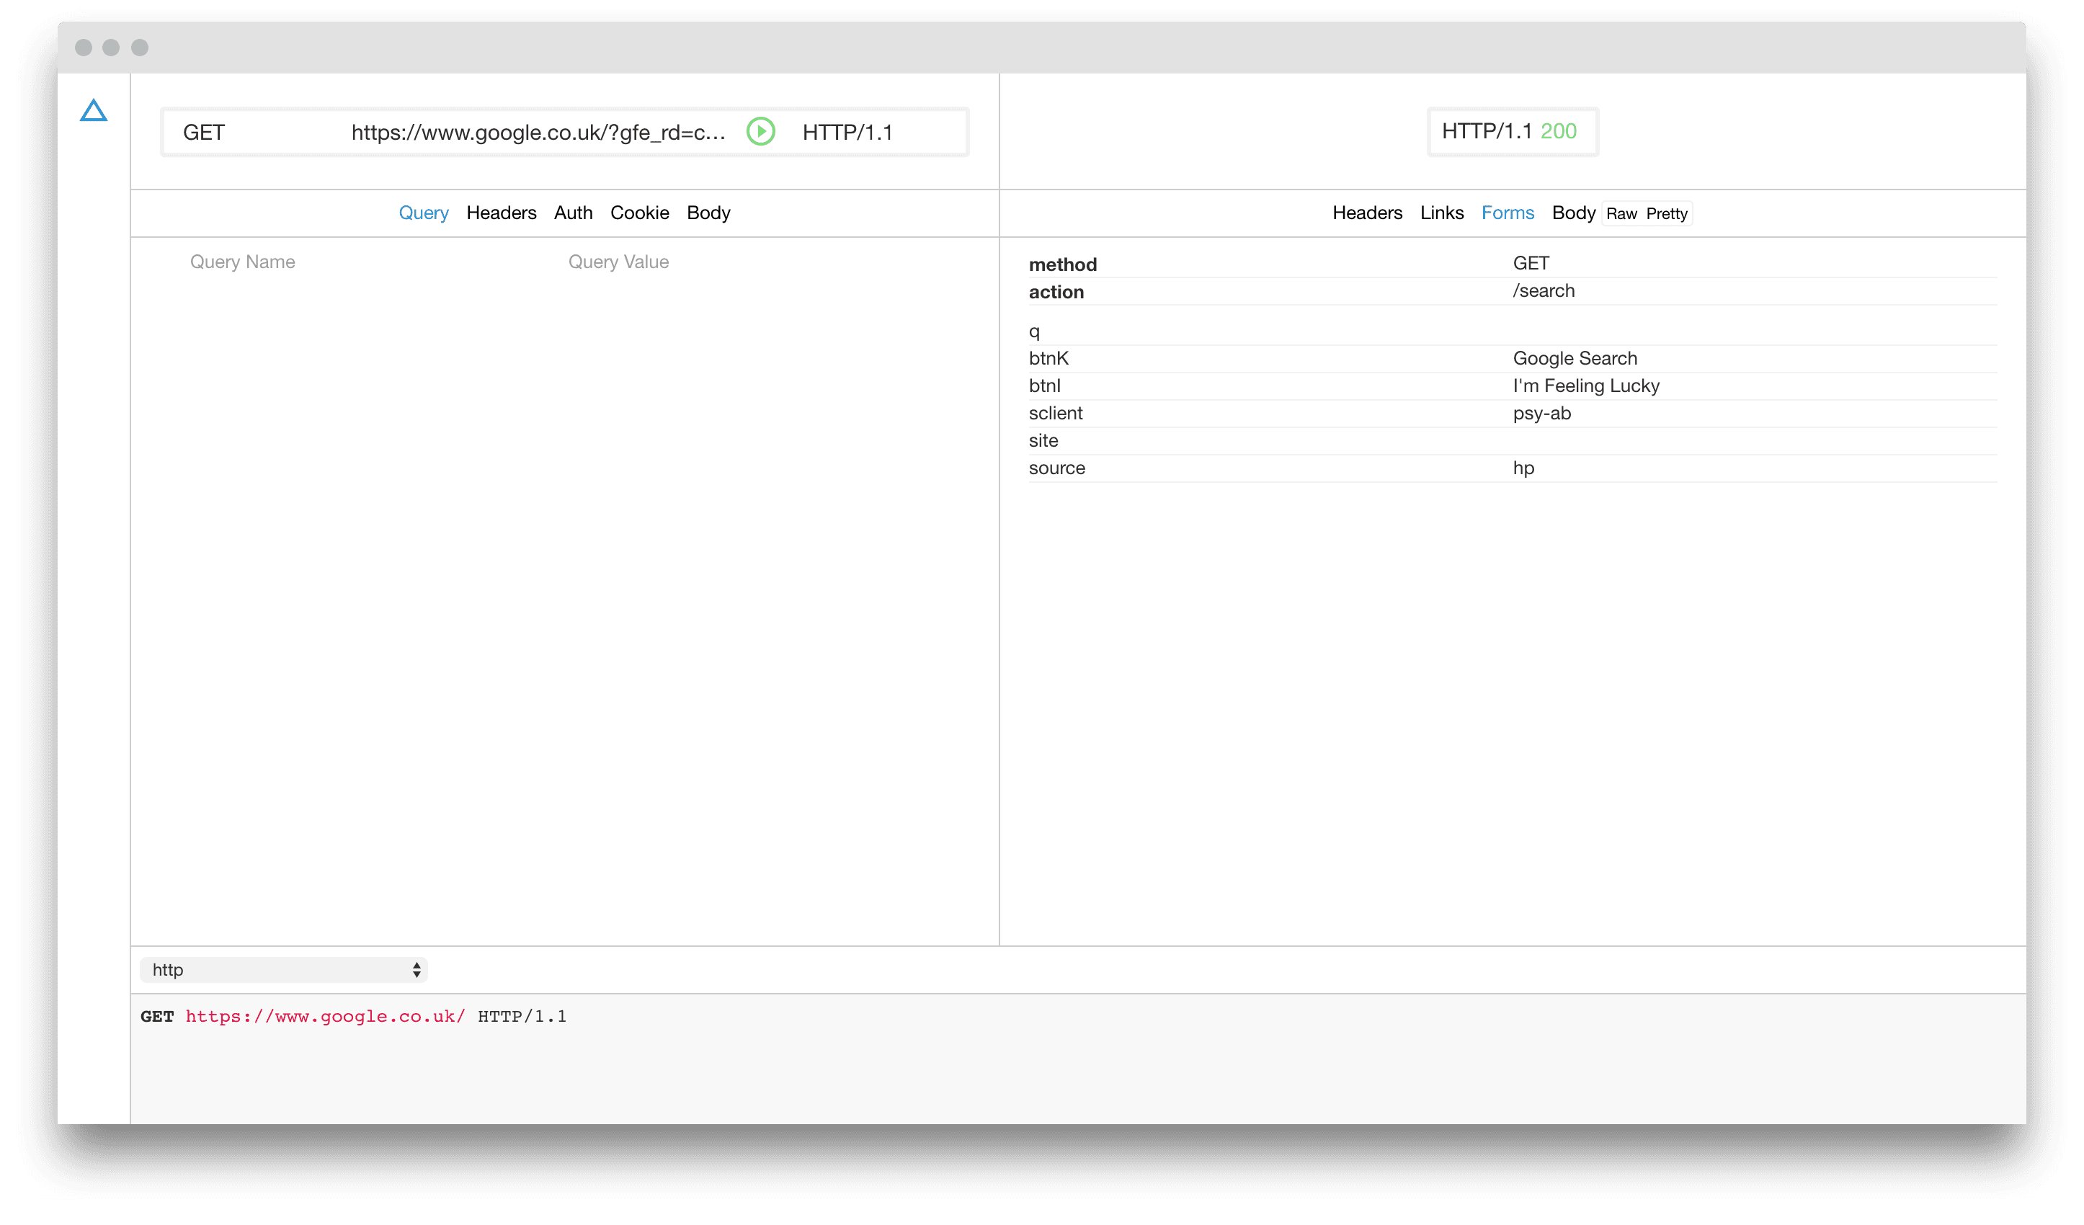This screenshot has width=2084, height=1225.
Task: Click the 'source' form field name
Action: (x=1057, y=468)
